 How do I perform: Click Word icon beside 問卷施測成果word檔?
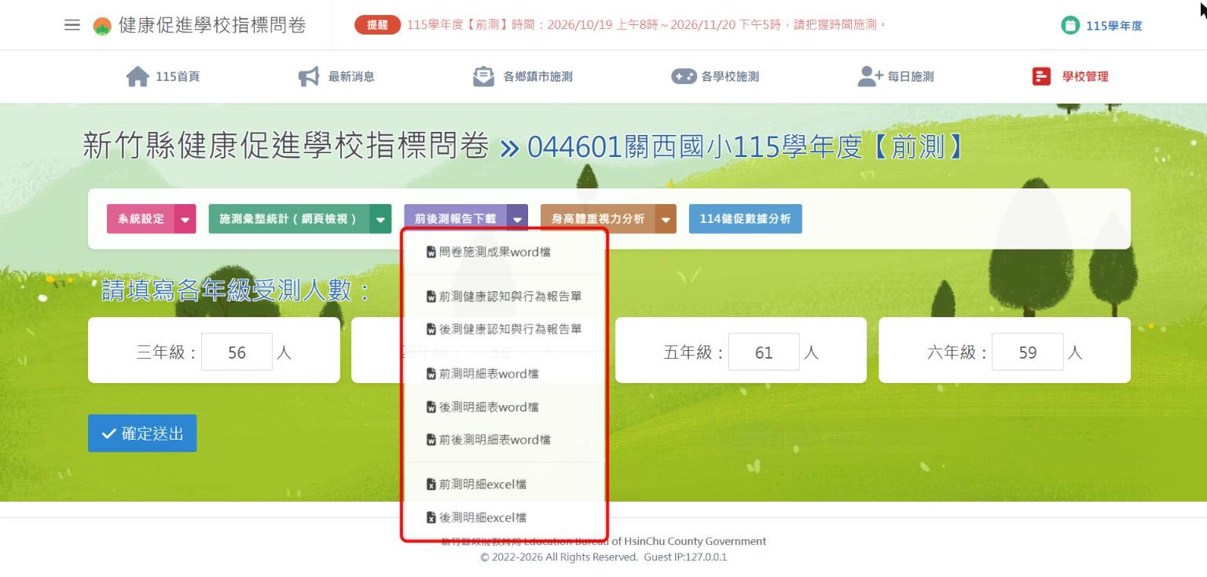(x=431, y=253)
